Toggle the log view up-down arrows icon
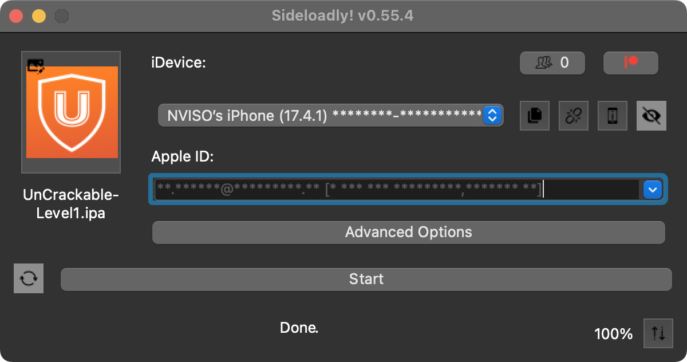 pos(658,333)
